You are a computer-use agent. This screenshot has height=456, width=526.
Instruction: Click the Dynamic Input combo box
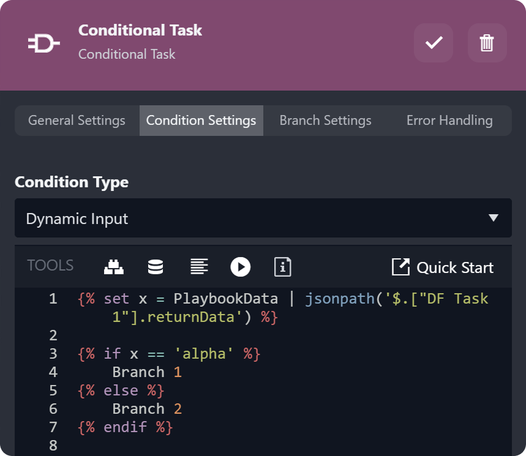(245, 219)
